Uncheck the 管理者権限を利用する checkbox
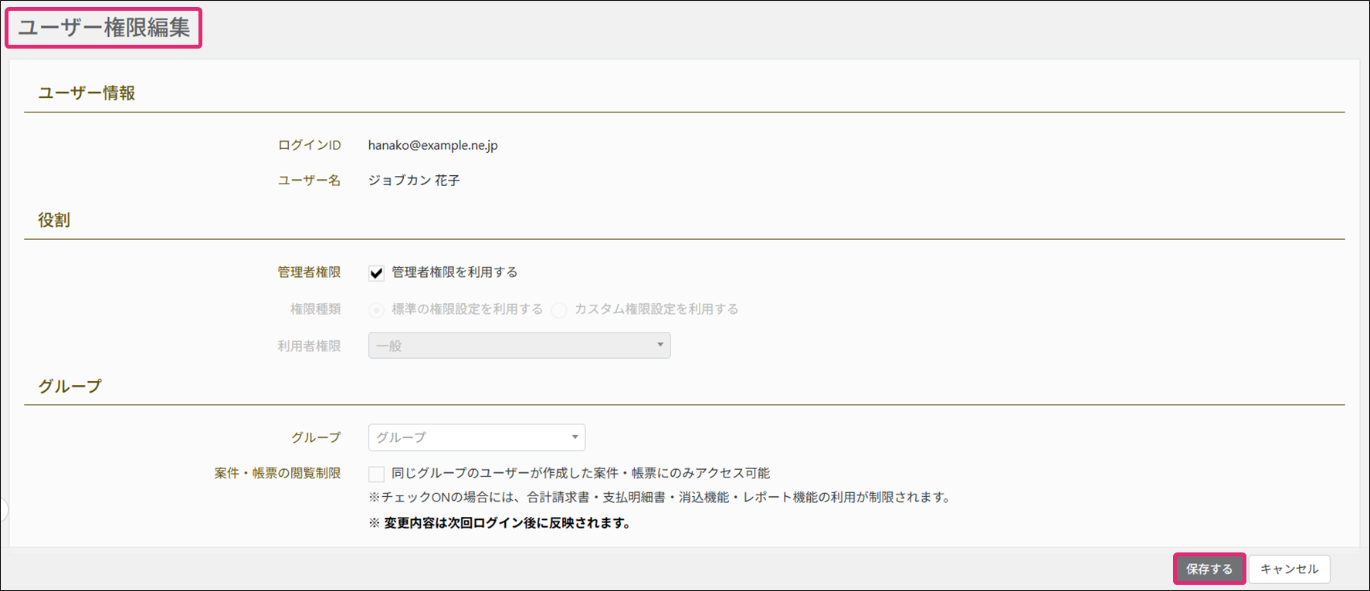The image size is (1370, 591). pos(376,273)
